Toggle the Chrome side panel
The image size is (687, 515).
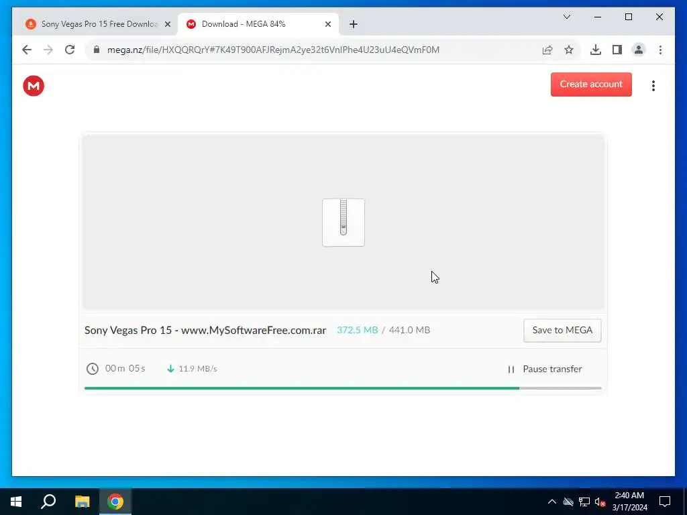[617, 50]
